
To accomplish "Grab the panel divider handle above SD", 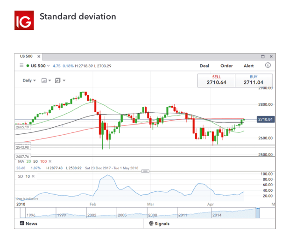I will point(145,171).
